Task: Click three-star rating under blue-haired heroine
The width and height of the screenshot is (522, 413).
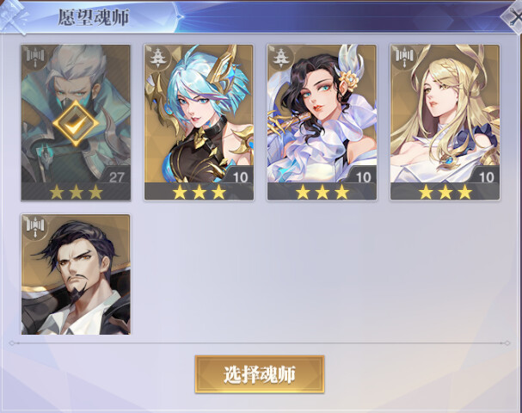Action: (x=199, y=192)
